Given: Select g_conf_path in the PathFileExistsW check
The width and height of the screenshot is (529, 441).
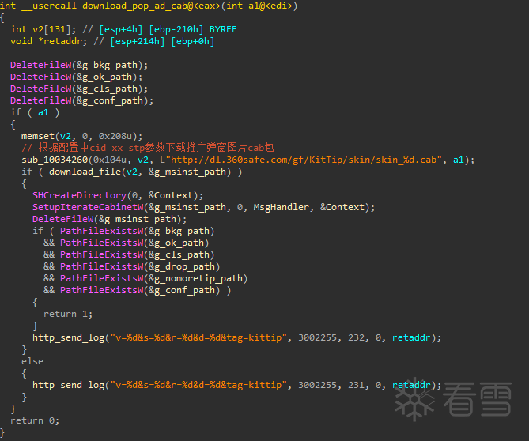Looking at the screenshot, I should (184, 290).
